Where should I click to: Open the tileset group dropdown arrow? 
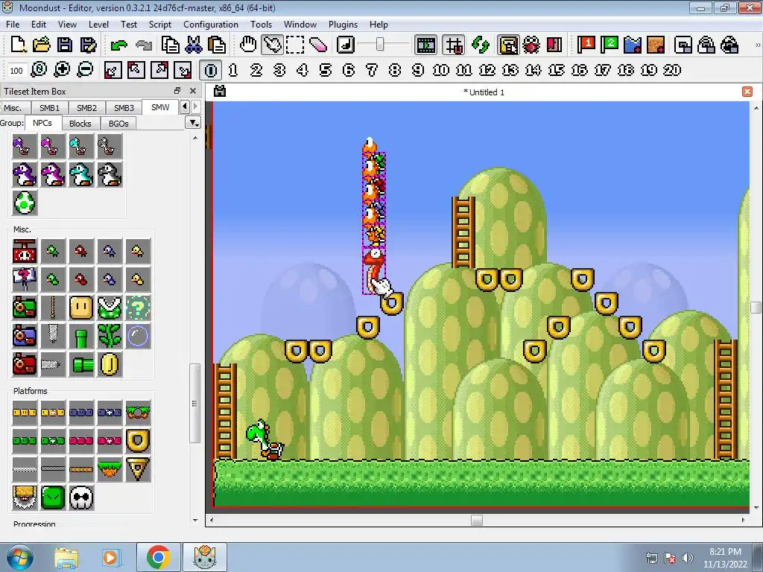[x=193, y=123]
